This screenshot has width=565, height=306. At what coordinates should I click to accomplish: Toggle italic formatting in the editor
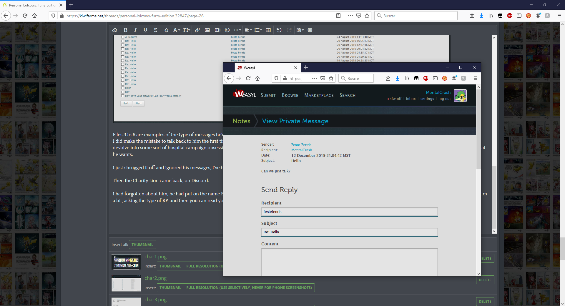(x=135, y=30)
